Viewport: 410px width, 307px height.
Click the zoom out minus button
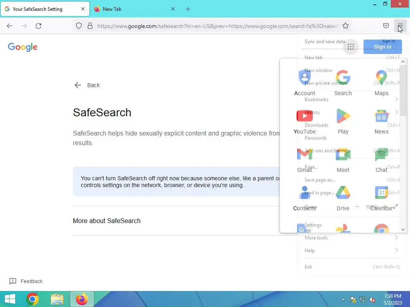tap(357, 207)
